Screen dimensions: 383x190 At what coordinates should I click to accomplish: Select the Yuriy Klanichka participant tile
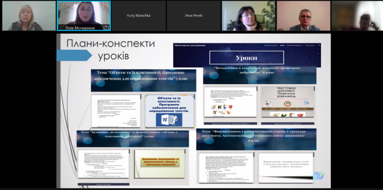coord(139,15)
